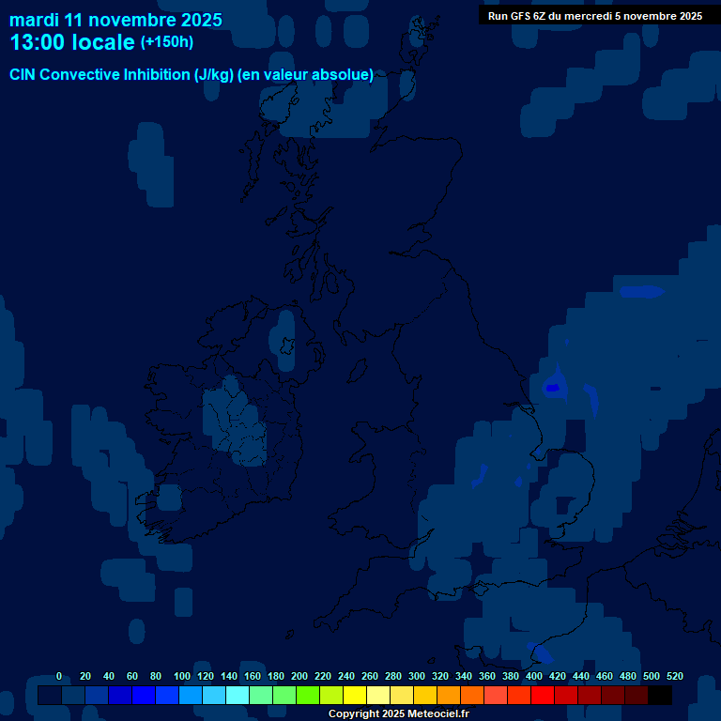
Task: Click the '0' legend value label
Action: point(59,676)
